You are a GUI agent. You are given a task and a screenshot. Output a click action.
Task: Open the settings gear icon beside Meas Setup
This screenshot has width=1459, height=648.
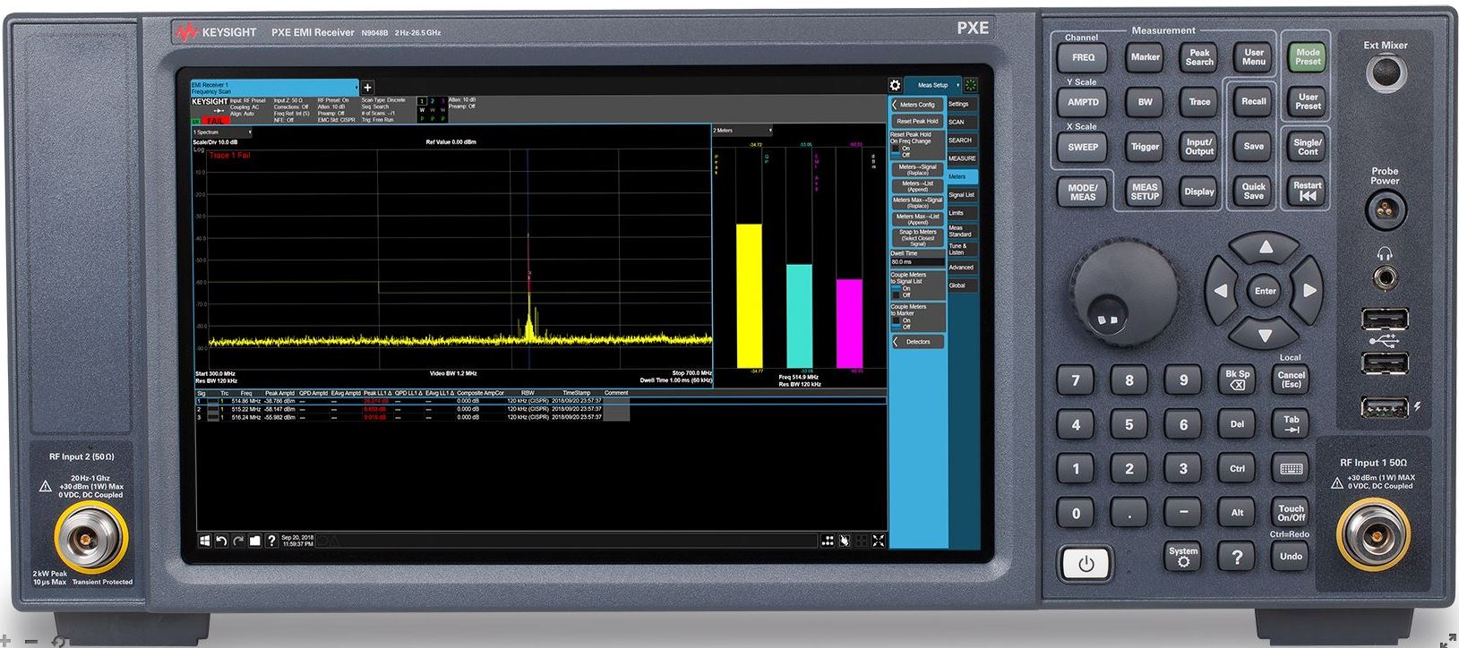(x=895, y=85)
